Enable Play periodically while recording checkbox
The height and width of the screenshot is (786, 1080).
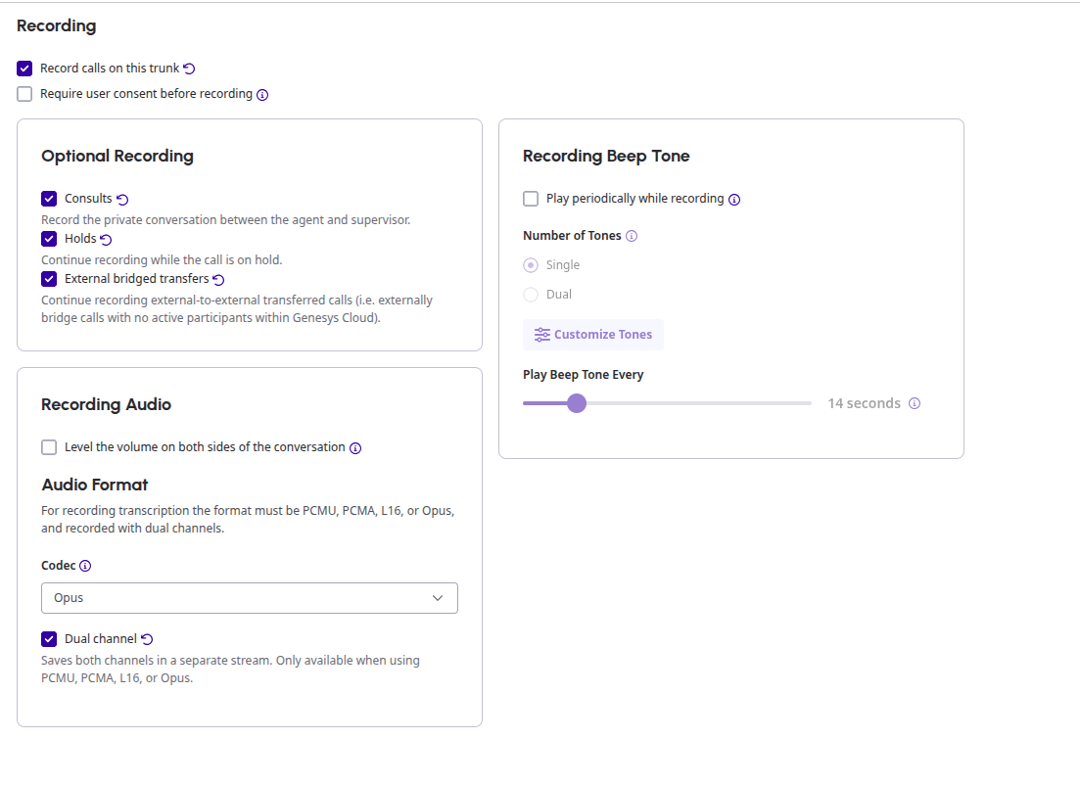[x=531, y=199]
